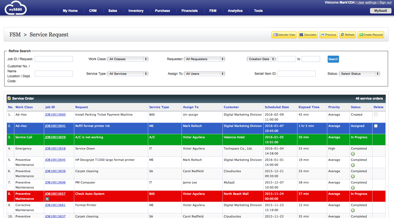Image resolution: width=394 pixels, height=218 pixels.
Task: Tick delete checkbox for JOB10013641
Action: (376, 126)
